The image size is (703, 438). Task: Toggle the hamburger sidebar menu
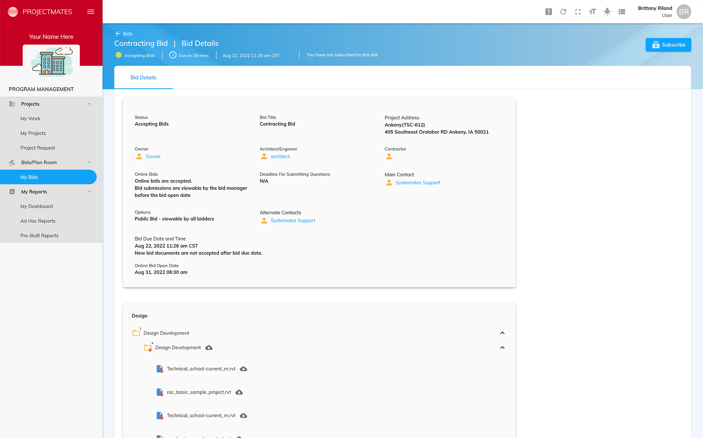(x=91, y=12)
